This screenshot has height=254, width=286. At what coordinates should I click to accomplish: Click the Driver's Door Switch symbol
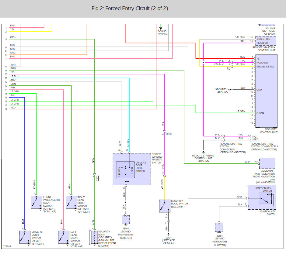tap(25, 237)
